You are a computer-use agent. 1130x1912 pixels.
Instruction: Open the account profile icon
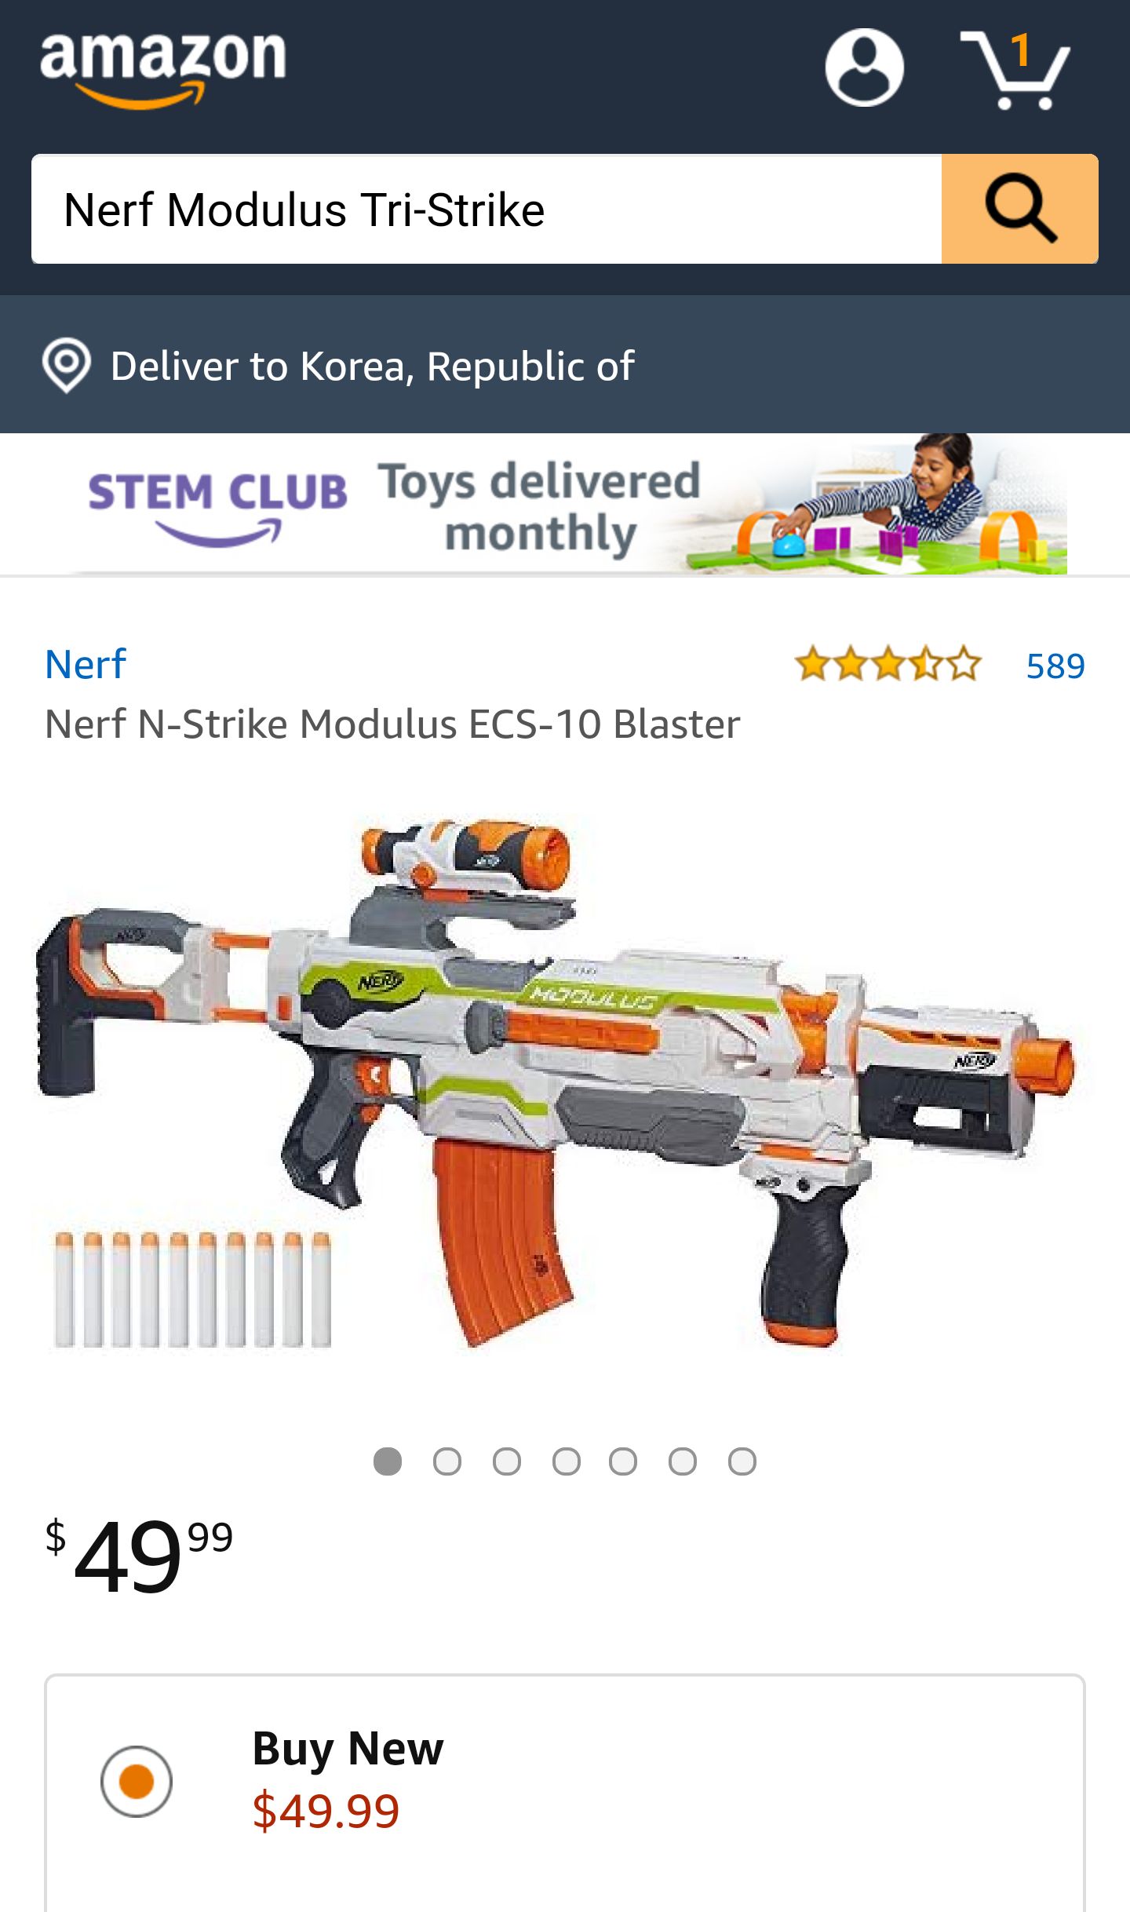[864, 68]
